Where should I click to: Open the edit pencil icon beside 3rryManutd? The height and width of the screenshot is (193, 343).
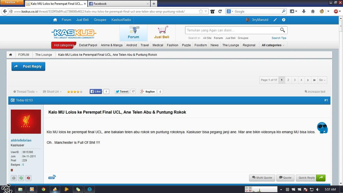[275, 20]
